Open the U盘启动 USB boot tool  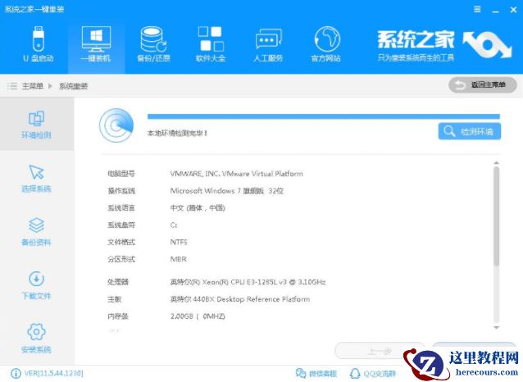pos(38,44)
